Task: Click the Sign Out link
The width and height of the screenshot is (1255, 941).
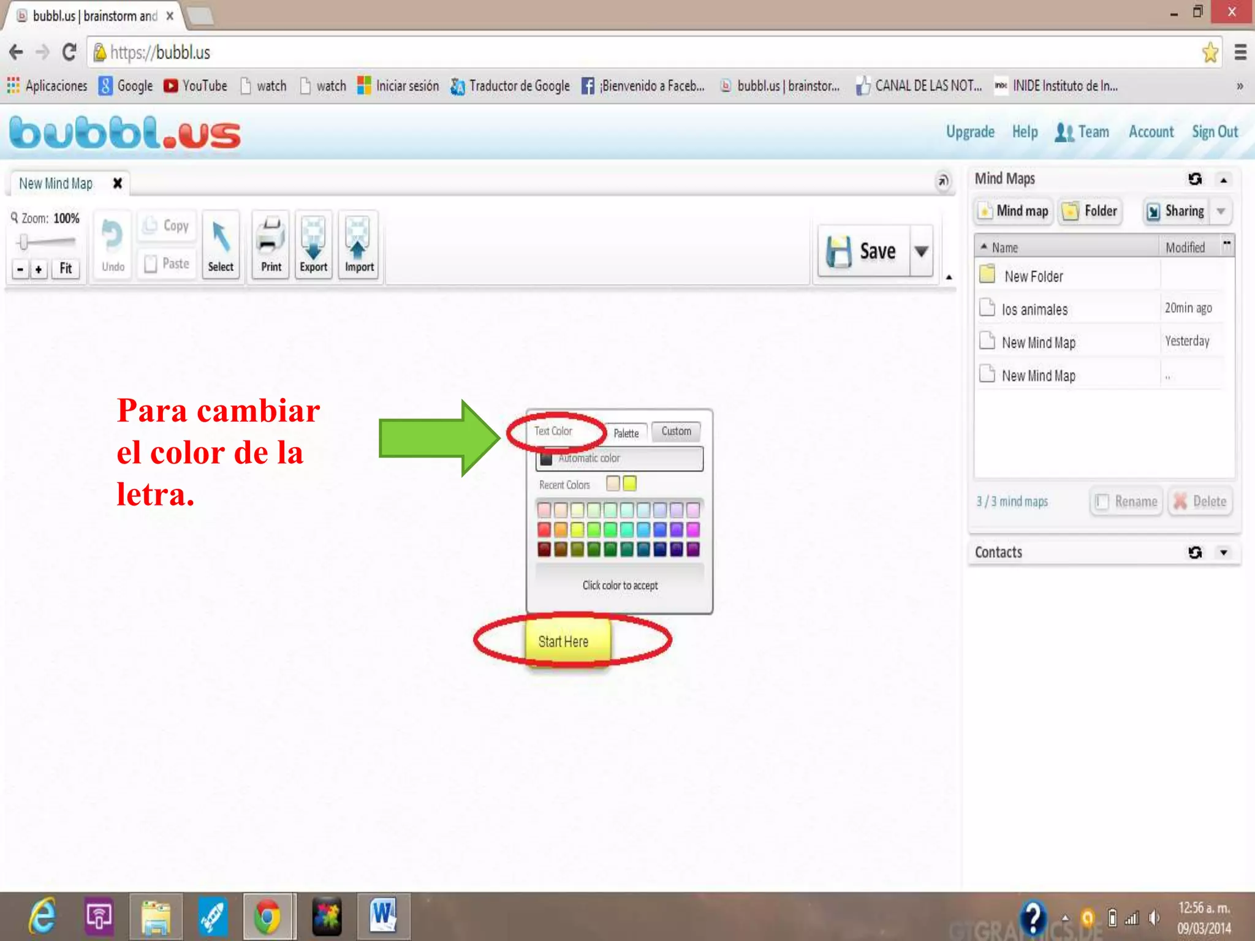Action: (x=1215, y=132)
